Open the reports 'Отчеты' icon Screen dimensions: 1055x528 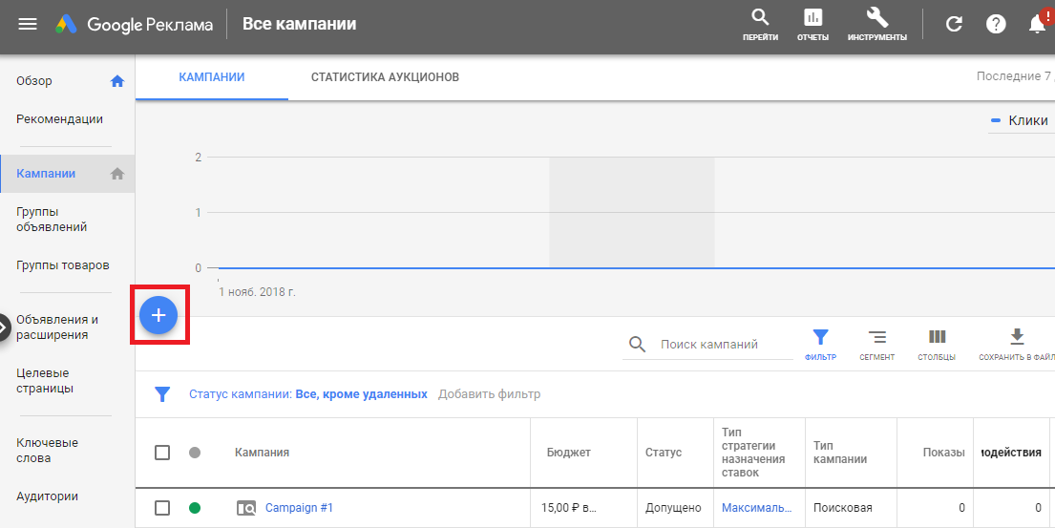812,18
